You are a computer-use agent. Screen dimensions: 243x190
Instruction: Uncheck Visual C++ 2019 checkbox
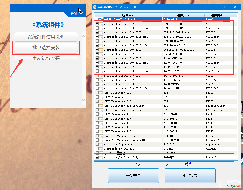(x=97, y=67)
